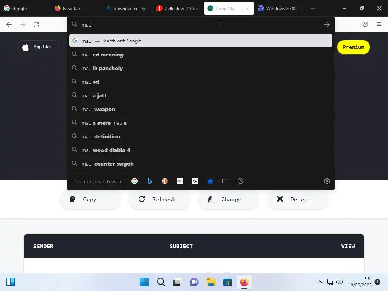This screenshot has height=291, width=388.
Task: Select eBay one-off search icon
Action: 180,181
